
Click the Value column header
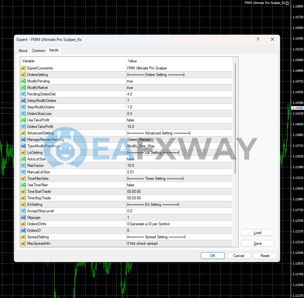pos(179,61)
